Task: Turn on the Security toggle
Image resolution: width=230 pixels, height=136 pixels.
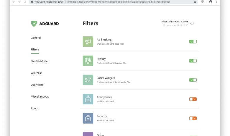Action: coord(193,118)
